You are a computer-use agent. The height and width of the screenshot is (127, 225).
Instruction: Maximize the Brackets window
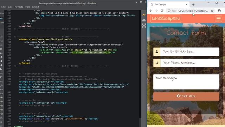point(141,2)
